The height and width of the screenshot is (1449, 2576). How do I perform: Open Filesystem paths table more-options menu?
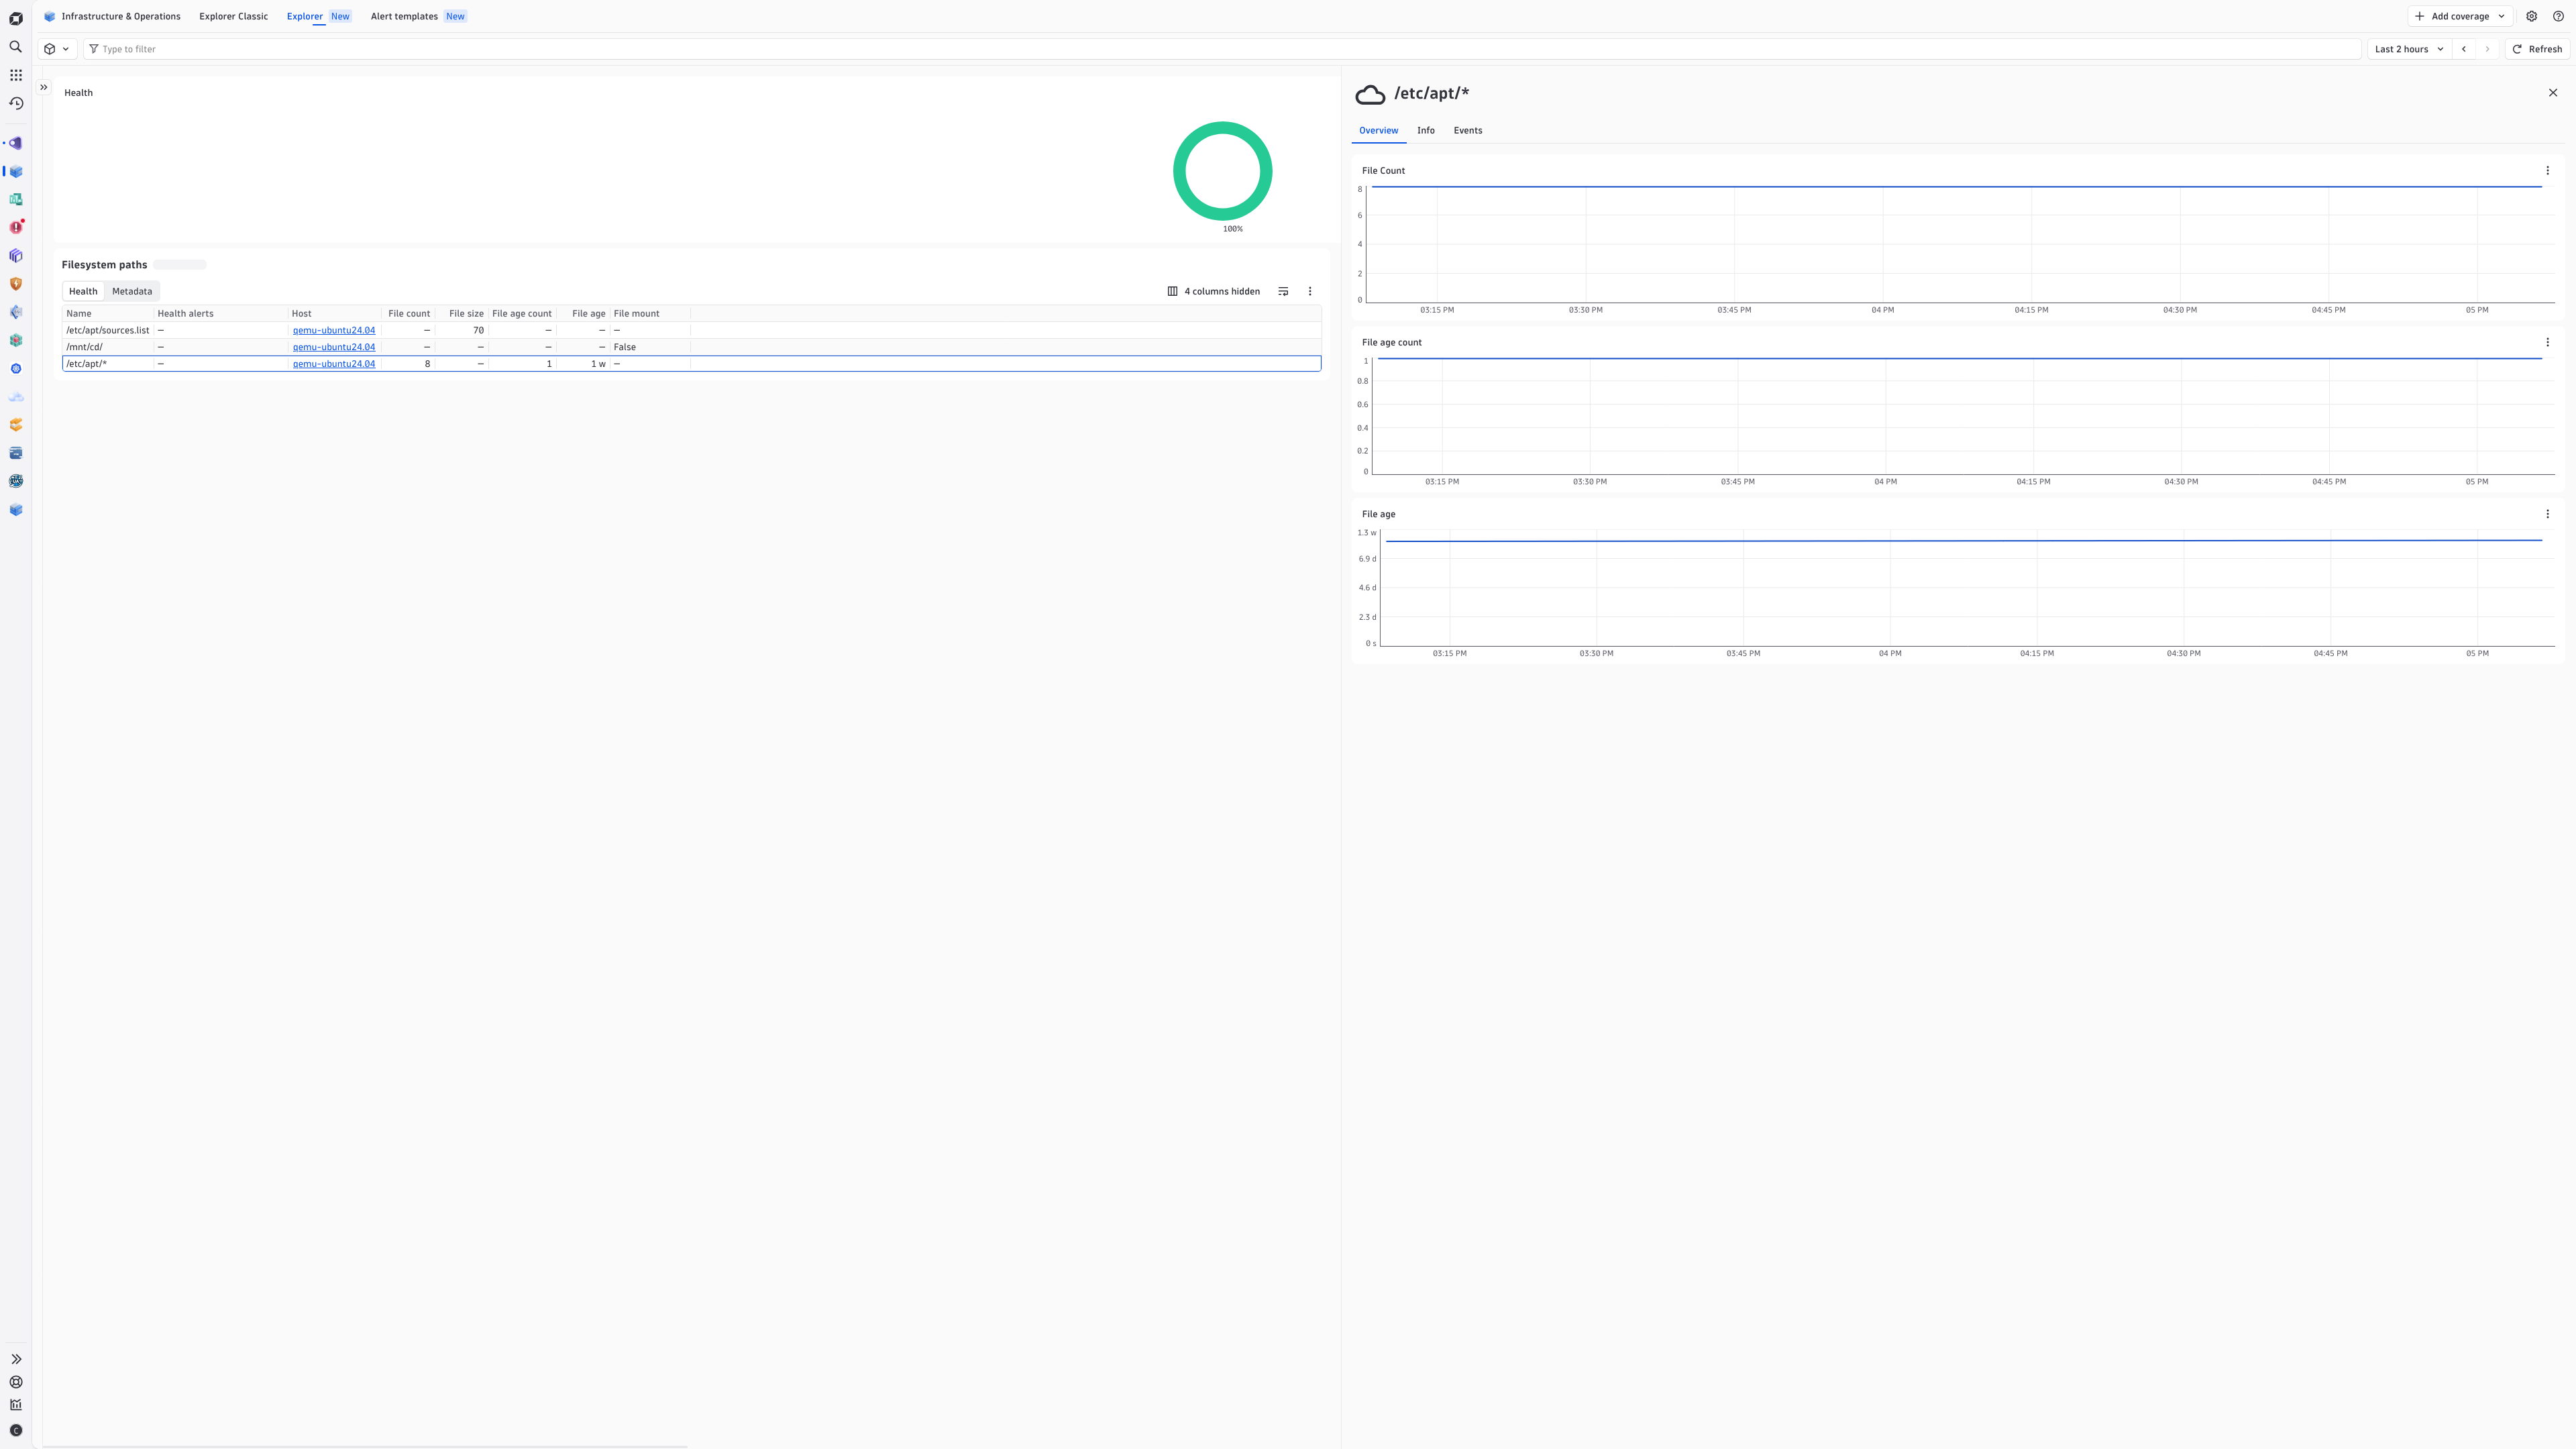(x=1310, y=291)
